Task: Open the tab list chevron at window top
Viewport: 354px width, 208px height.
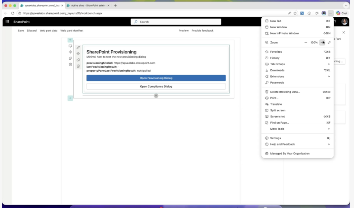Action: [x=346, y=6]
